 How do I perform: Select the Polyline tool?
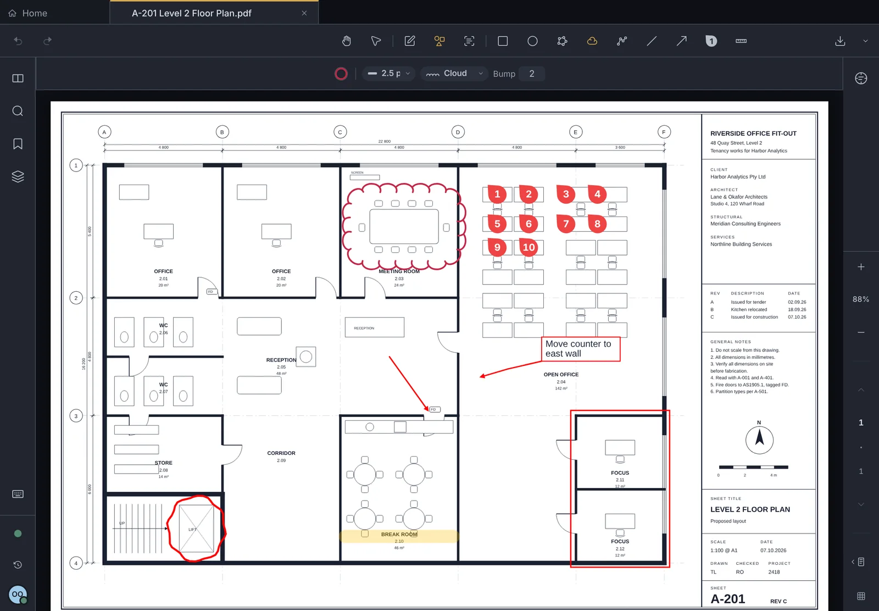coord(622,41)
